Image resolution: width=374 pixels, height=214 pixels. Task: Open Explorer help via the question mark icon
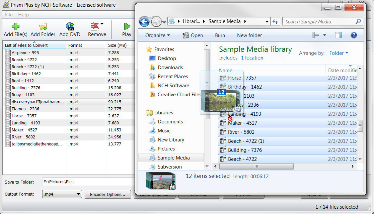pos(354,35)
